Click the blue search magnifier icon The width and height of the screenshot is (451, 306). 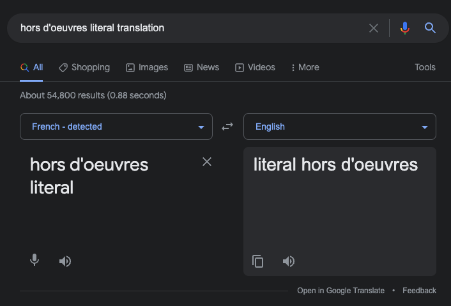[430, 28]
